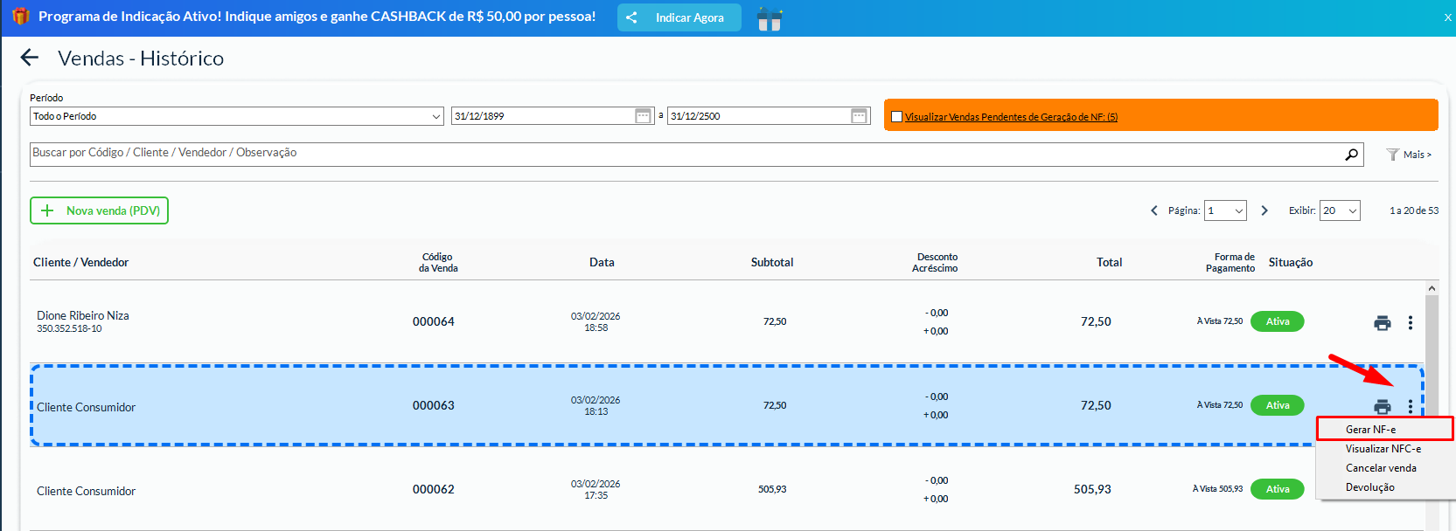Enable Visualizar Vendas Pendentes de Geração checkbox
The height and width of the screenshot is (531, 1456).
(896, 117)
